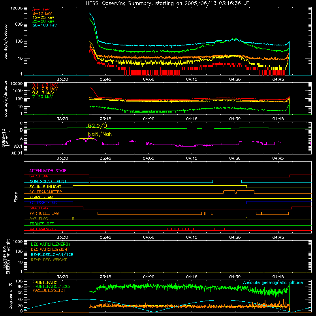Click the counts/s/detector label of keV panel

click(x=6, y=41)
